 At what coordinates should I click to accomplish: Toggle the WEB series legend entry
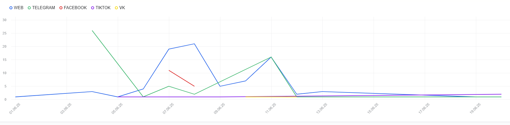point(16,8)
